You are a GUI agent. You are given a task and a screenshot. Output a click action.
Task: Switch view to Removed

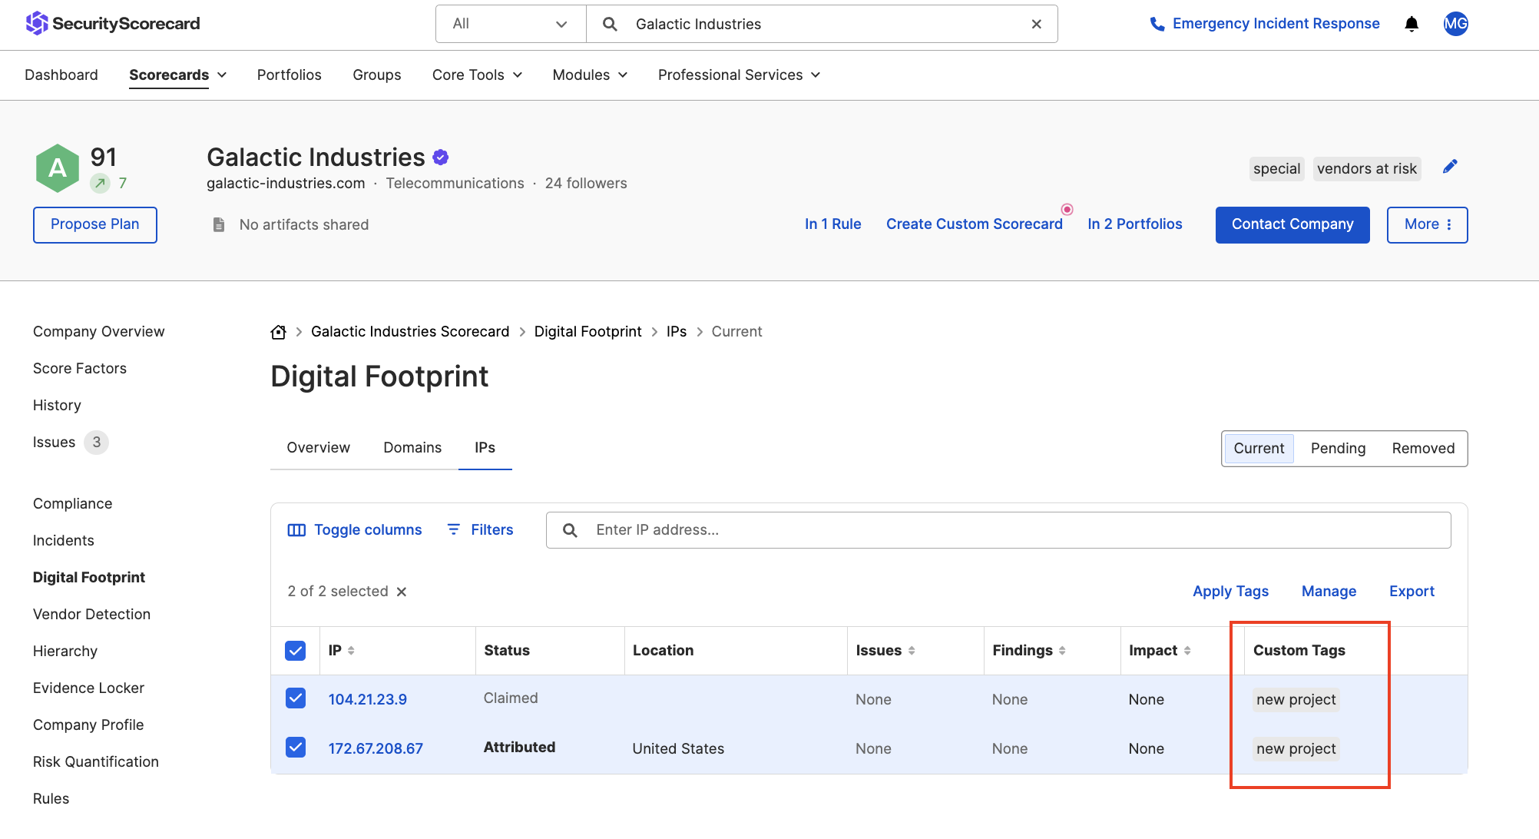1423,449
